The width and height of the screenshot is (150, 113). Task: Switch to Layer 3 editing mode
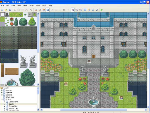pyautogui.click(x=44, y=10)
